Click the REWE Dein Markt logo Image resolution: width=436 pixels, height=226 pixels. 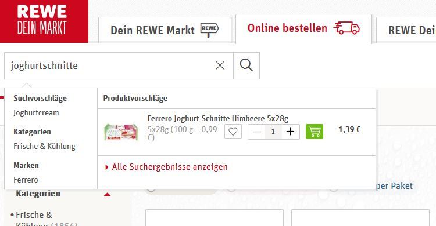click(44, 21)
